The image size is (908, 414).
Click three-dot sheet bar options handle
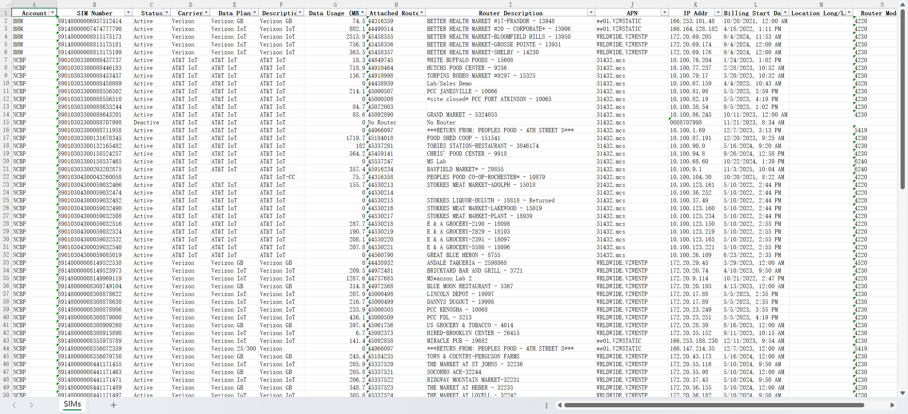(546, 405)
